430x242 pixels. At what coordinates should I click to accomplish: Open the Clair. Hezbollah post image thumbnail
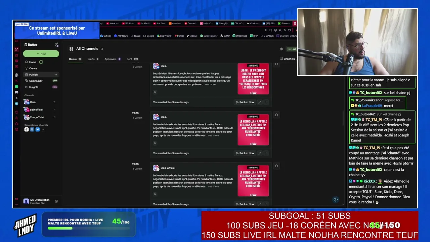[253, 130]
